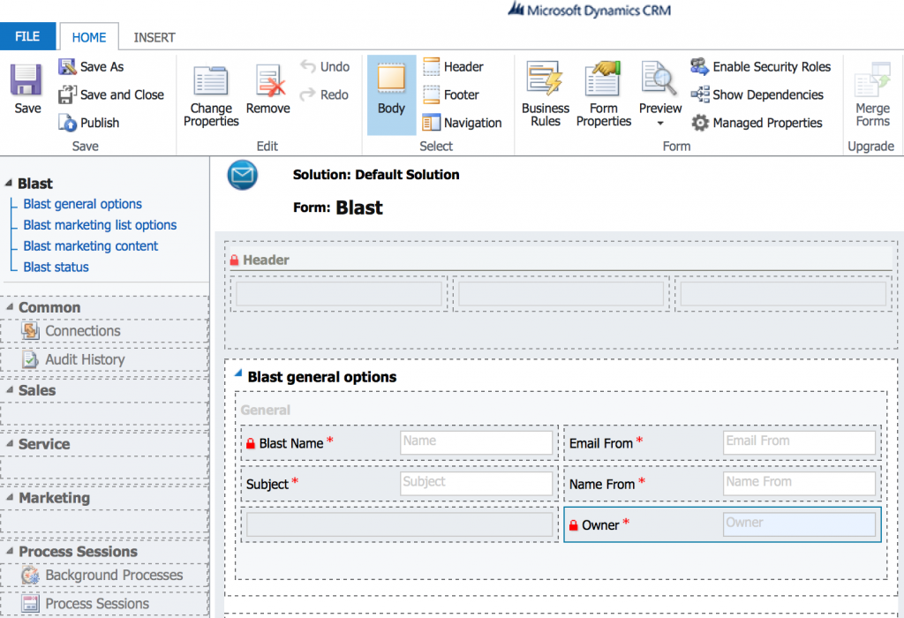The height and width of the screenshot is (618, 904).
Task: Click the Name From field label
Action: point(602,485)
